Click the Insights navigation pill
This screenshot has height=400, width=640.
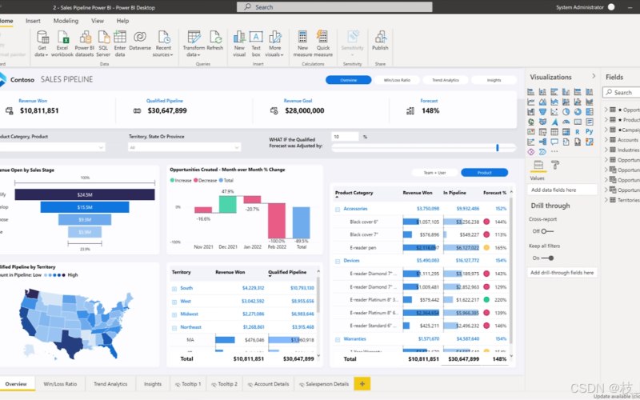click(x=494, y=80)
